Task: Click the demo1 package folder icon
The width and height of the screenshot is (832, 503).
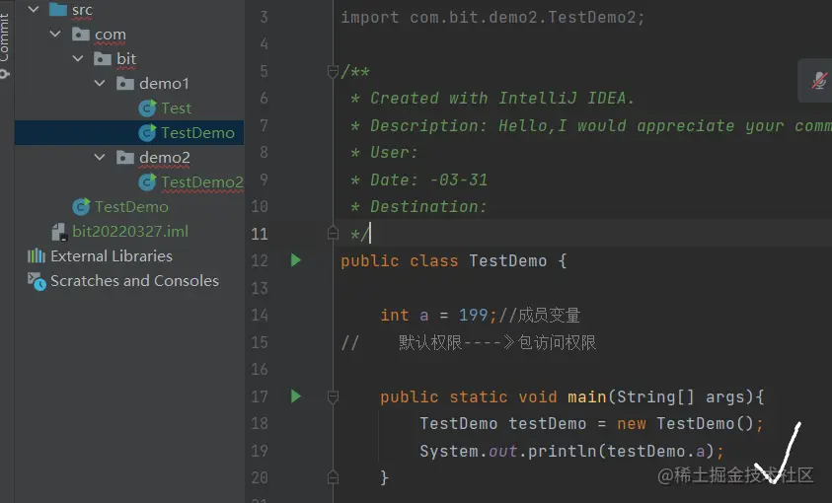Action: (x=125, y=83)
